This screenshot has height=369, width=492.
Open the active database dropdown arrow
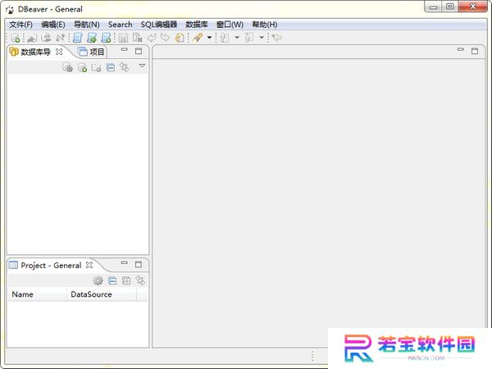262,38
